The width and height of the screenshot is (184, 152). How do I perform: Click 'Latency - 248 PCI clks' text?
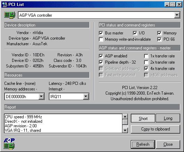[x=67, y=83]
